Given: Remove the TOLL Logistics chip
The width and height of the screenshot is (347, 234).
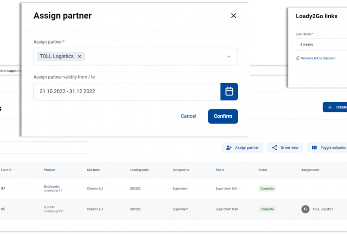Looking at the screenshot, I should tap(79, 57).
